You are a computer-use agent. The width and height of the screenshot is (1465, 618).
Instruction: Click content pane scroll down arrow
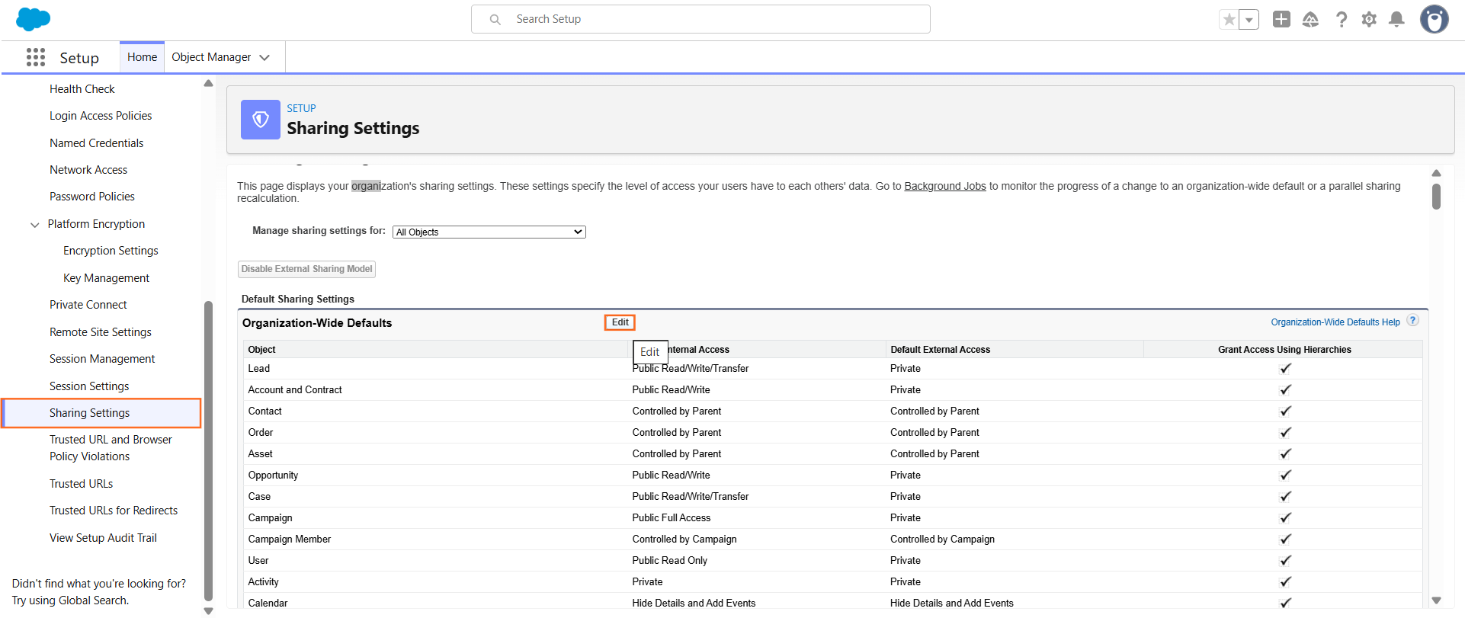(x=1436, y=600)
